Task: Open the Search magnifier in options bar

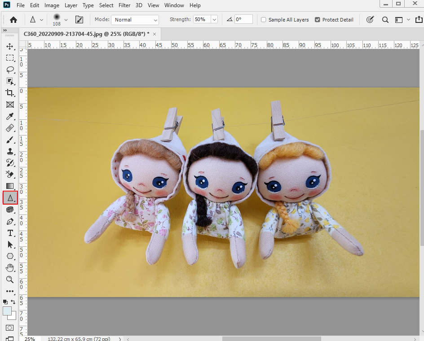Action: point(385,20)
